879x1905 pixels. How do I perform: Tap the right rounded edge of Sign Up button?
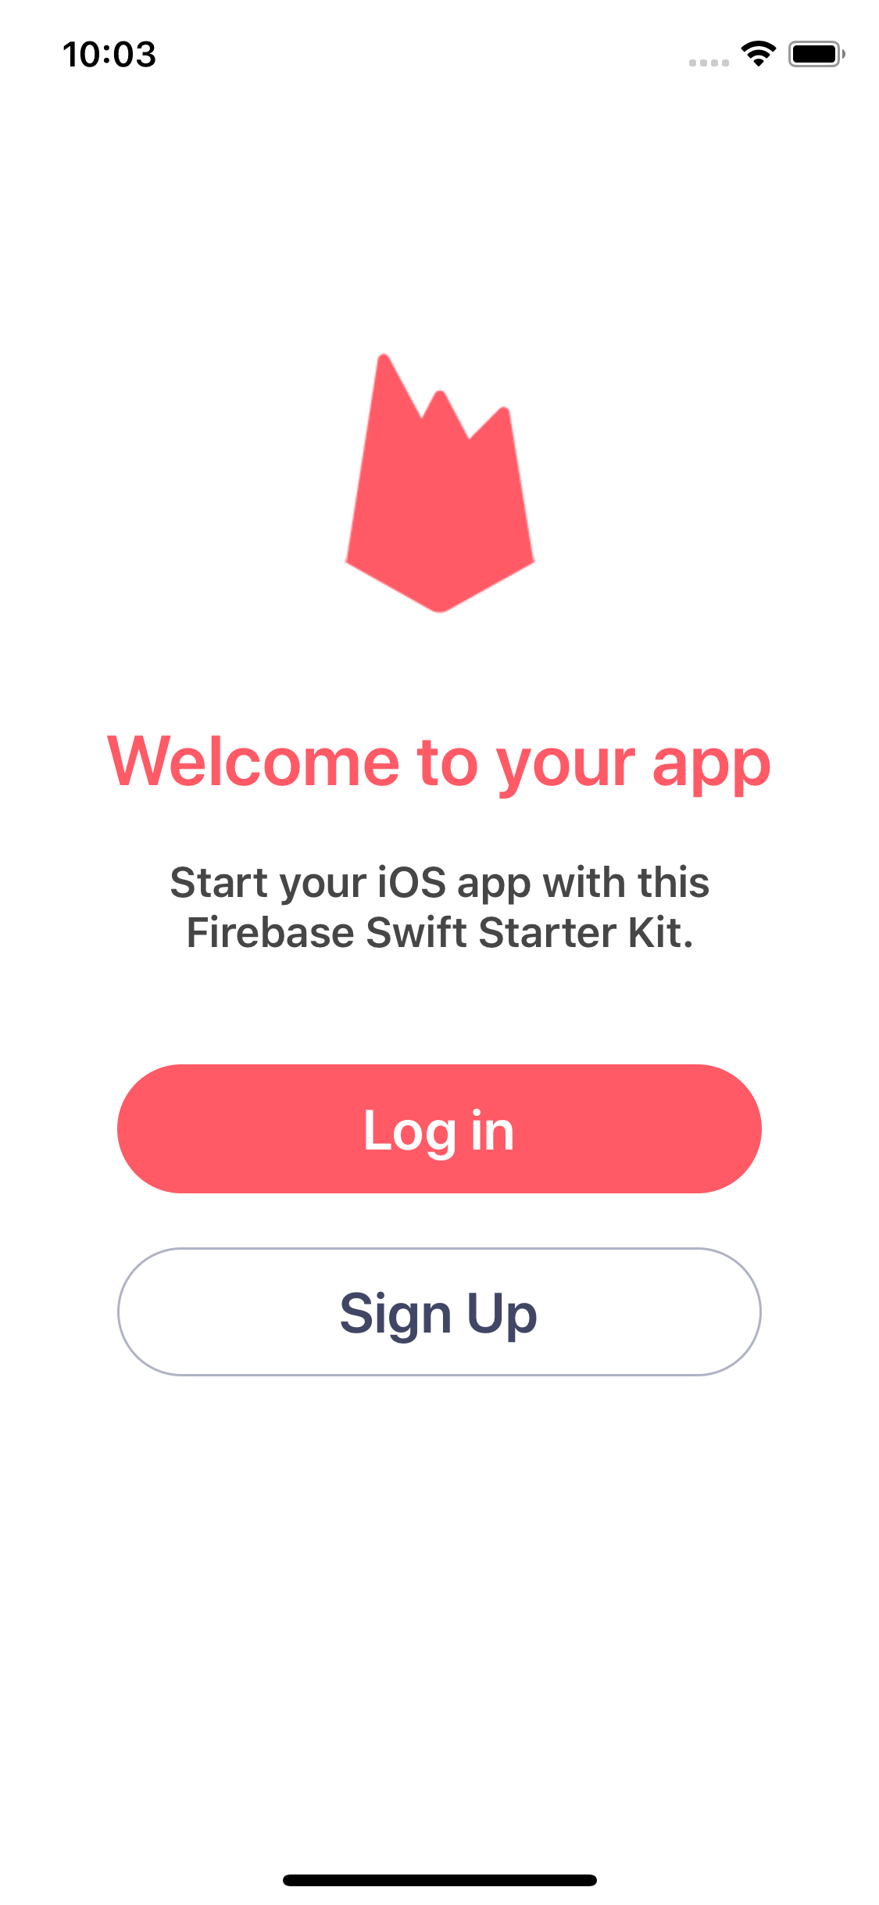[734, 1311]
